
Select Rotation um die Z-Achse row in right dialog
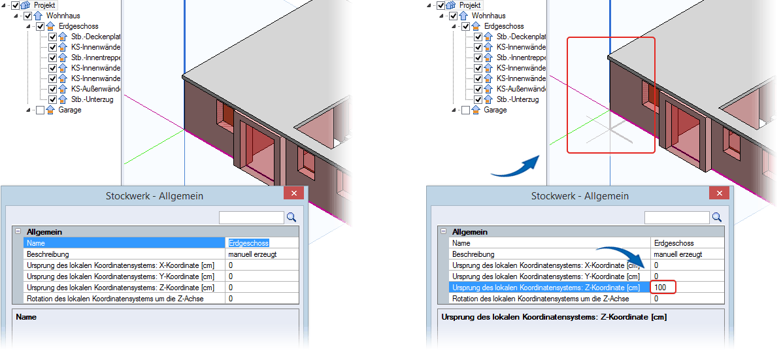(587, 299)
